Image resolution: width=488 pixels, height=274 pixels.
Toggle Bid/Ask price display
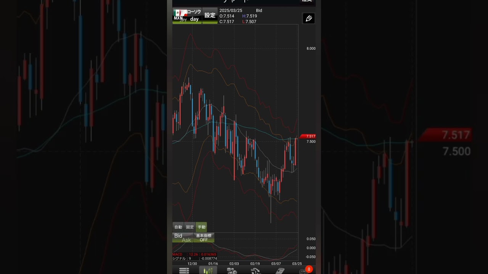point(183,238)
